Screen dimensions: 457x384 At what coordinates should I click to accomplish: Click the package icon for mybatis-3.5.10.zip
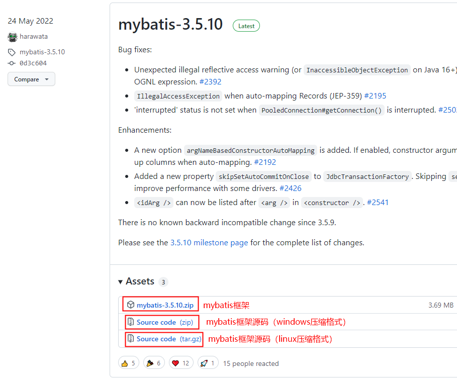click(x=131, y=305)
